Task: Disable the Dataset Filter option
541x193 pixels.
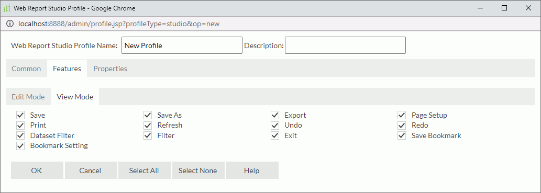Action: [x=20, y=135]
